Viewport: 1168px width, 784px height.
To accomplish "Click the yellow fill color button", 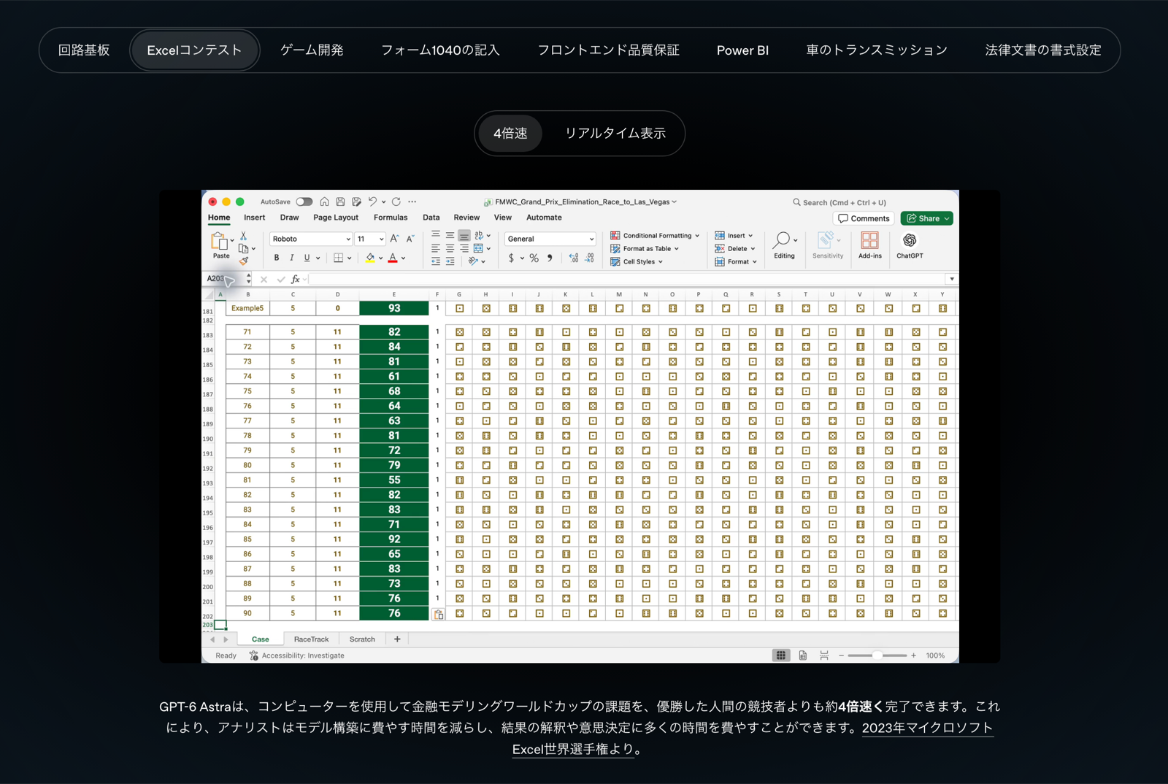I will pyautogui.click(x=370, y=258).
